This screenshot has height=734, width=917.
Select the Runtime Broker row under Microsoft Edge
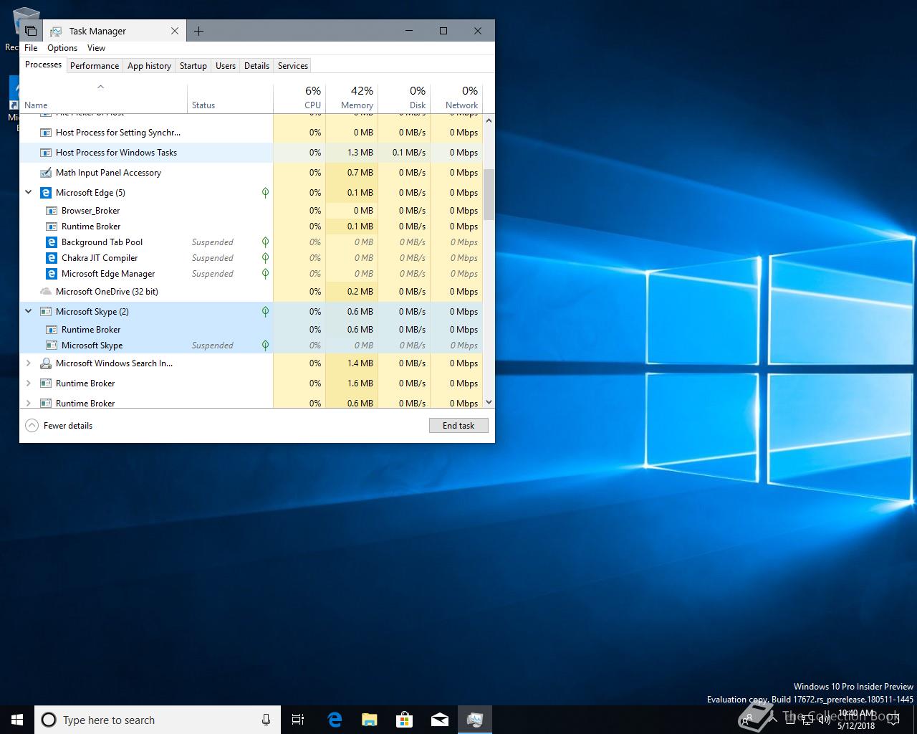point(251,227)
